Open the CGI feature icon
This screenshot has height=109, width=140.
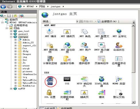[x=67, y=79]
